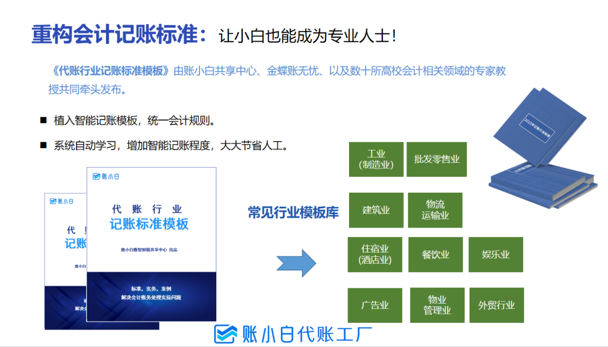Click the bullet text starting 系统自动学习
This screenshot has width=608, height=347.
[171, 145]
